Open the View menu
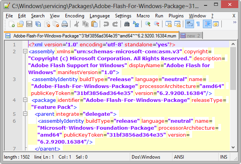241x164 pixels. [55, 16]
